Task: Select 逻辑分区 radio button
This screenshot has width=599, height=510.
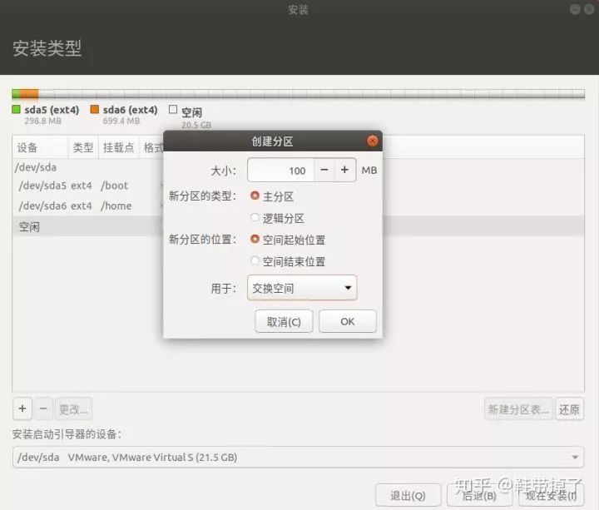Action: point(255,218)
